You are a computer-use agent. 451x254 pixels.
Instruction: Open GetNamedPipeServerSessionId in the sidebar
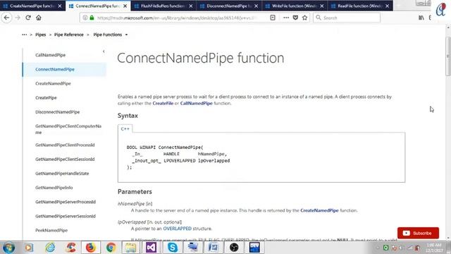(x=66, y=217)
